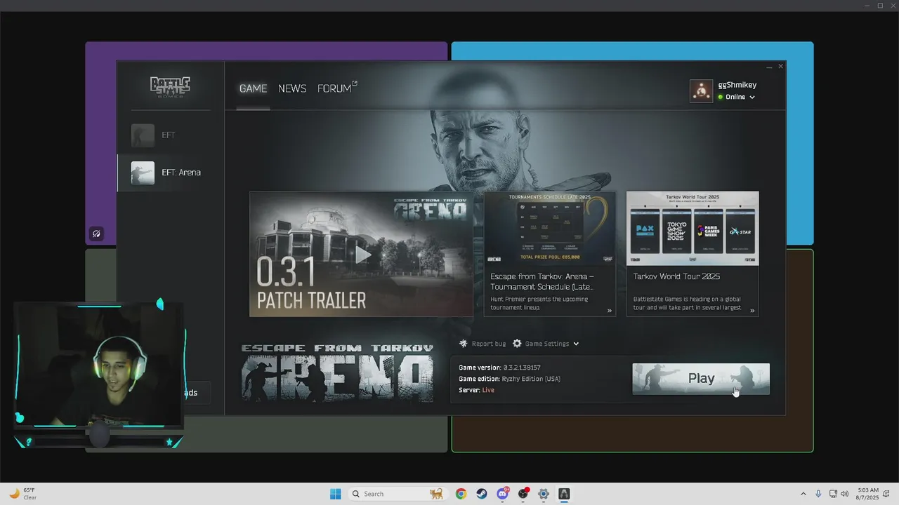Play the 0.3.1 Patch Trailer video
Image resolution: width=899 pixels, height=505 pixels.
(361, 254)
